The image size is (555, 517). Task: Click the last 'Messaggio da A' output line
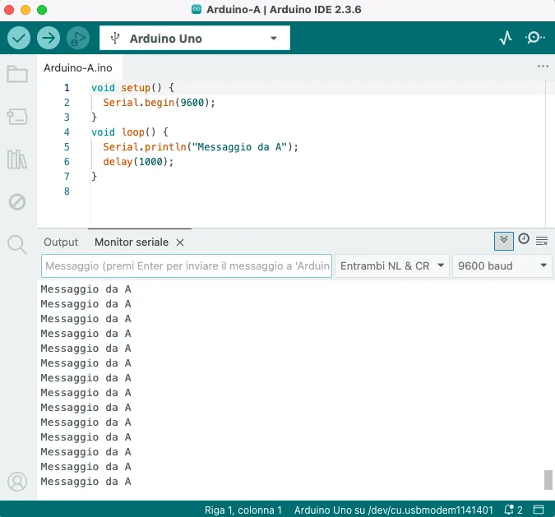pos(86,482)
